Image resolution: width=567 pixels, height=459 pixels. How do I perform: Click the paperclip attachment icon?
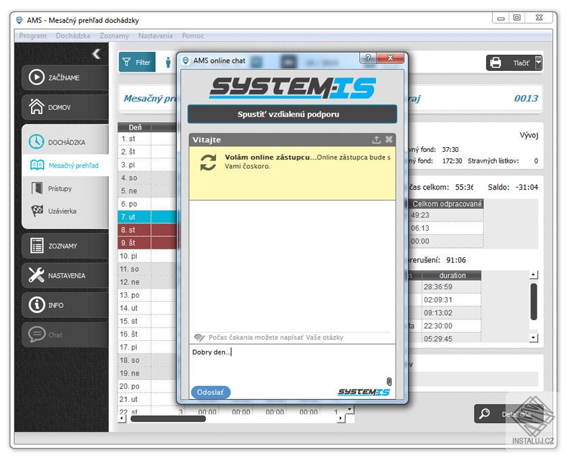point(389,381)
